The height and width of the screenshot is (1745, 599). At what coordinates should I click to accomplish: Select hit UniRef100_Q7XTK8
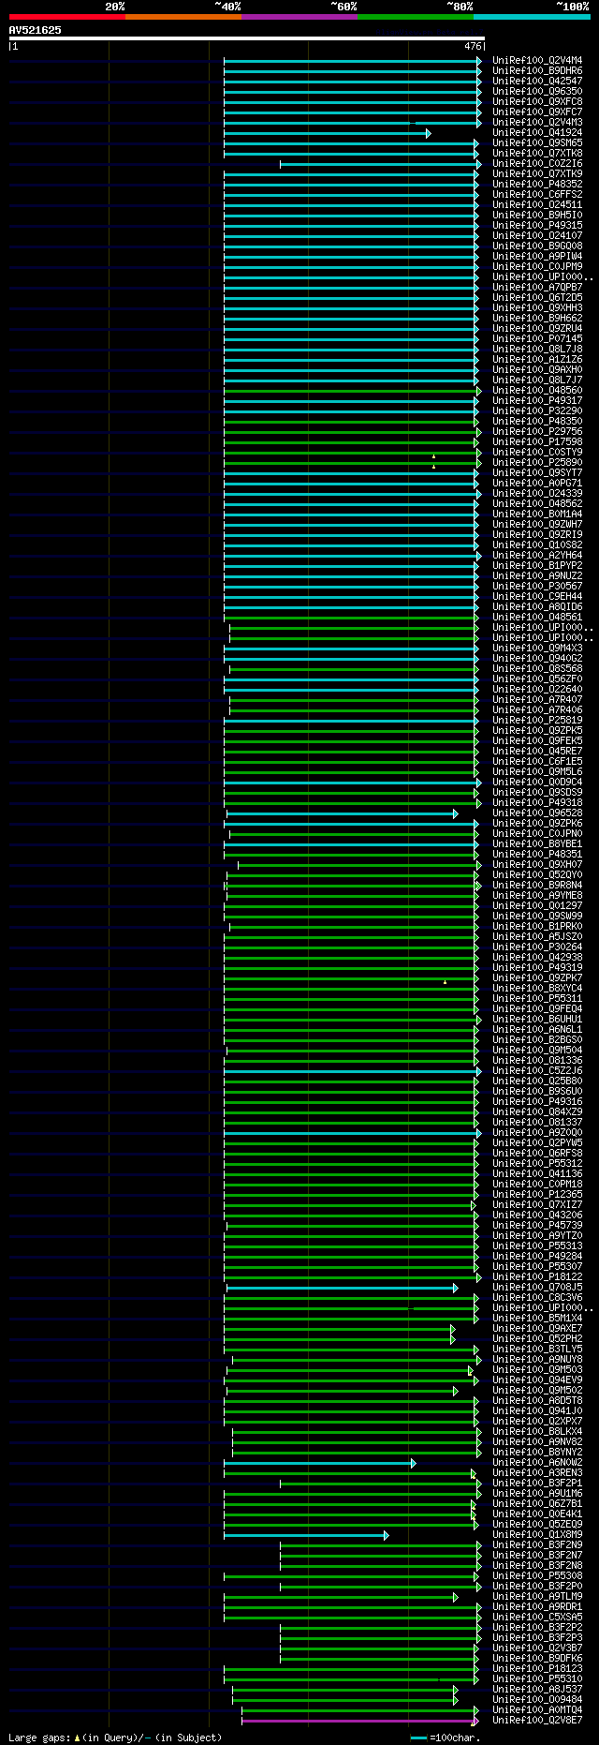537,154
